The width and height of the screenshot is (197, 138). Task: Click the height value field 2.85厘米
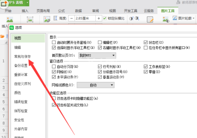[x=85, y=18]
